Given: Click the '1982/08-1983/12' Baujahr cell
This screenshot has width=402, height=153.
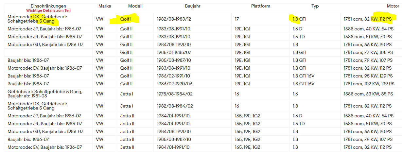Looking at the screenshot, I should (174, 19).
